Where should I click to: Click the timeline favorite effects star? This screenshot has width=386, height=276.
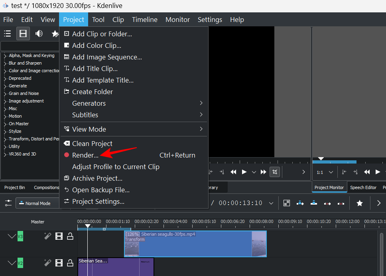tap(359, 203)
